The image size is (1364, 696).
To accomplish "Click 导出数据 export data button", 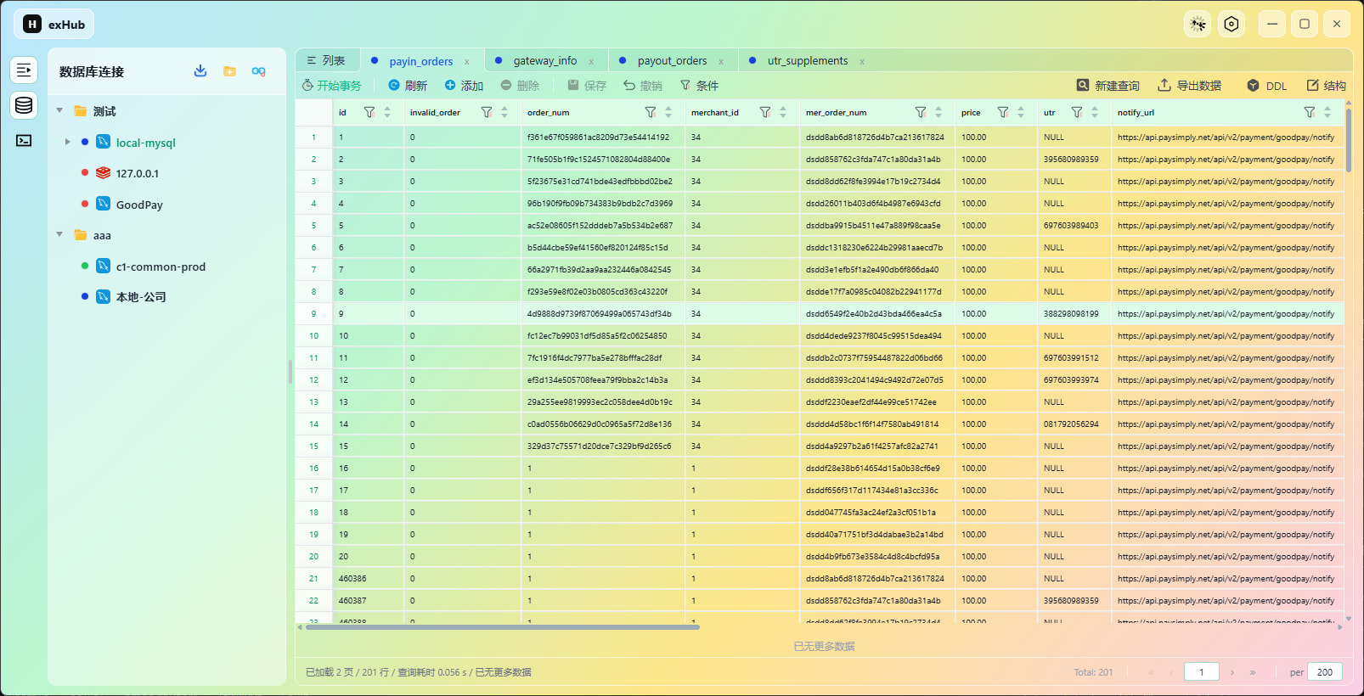I will 1190,86.
